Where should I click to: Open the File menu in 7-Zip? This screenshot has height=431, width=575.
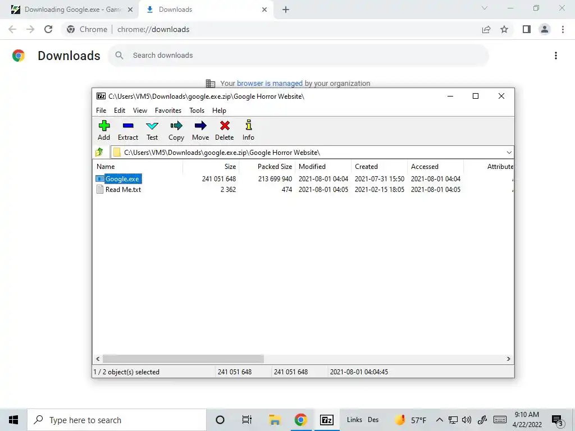pyautogui.click(x=101, y=111)
